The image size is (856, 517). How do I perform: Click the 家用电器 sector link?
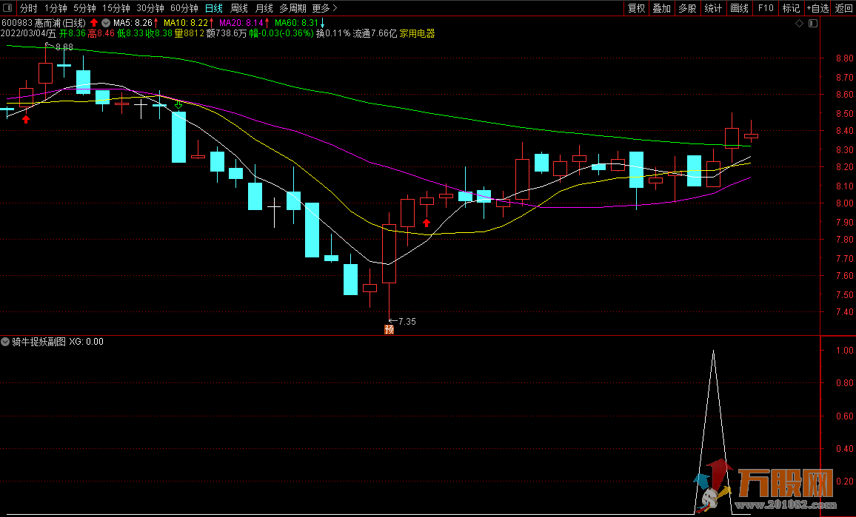coord(417,33)
